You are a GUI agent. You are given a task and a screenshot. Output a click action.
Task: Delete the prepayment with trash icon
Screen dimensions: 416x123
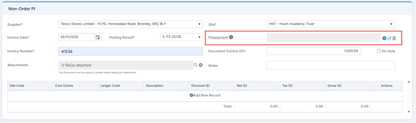(394, 38)
